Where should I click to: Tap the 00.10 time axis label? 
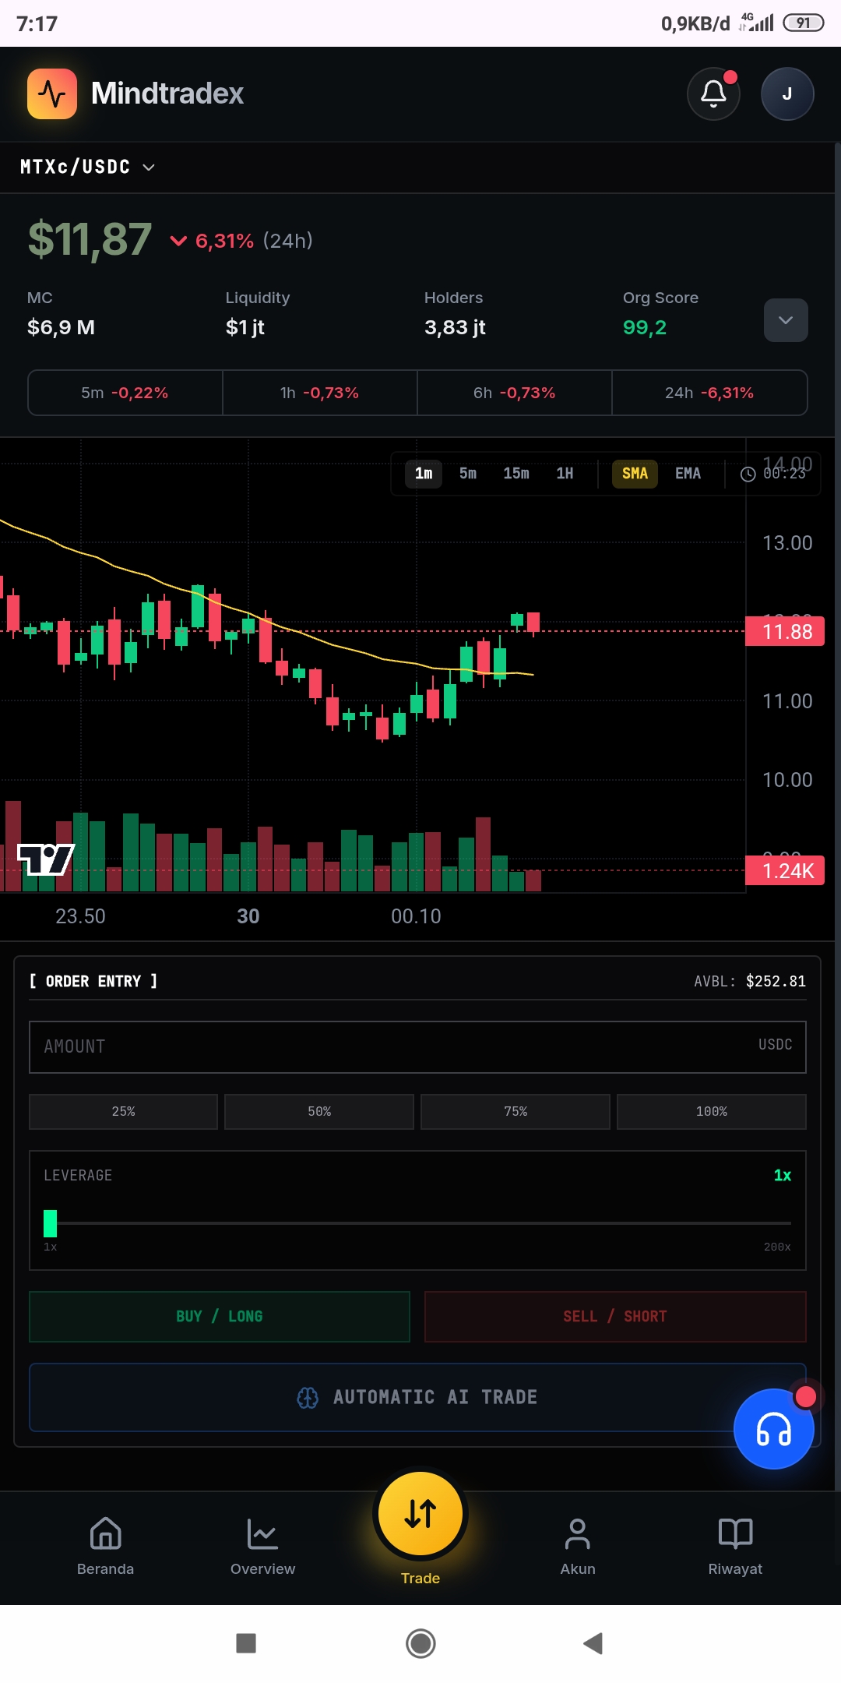click(416, 916)
